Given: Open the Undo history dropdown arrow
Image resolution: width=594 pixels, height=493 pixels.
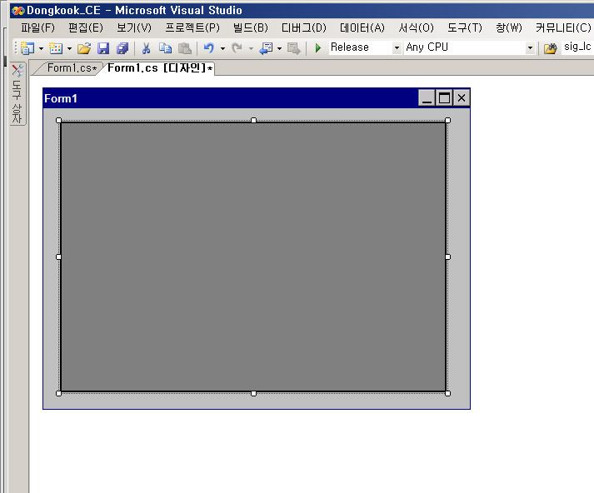Looking at the screenshot, I should pyautogui.click(x=222, y=48).
